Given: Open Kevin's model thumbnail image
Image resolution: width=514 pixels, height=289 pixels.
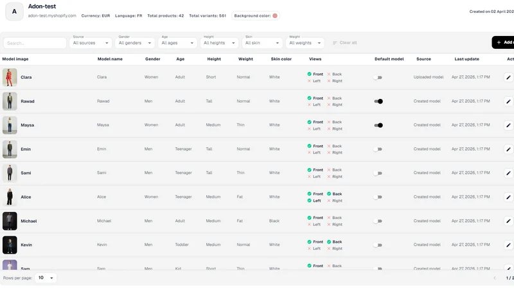Looking at the screenshot, I should tap(10, 245).
